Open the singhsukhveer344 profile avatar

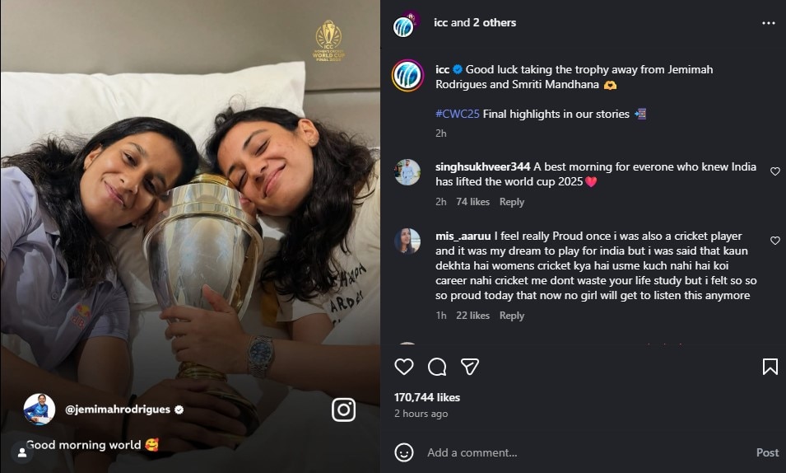tap(407, 172)
